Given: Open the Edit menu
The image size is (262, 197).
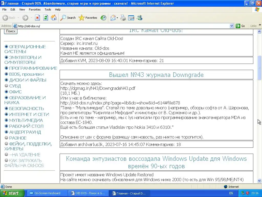Looking at the screenshot, I should (13, 9).
